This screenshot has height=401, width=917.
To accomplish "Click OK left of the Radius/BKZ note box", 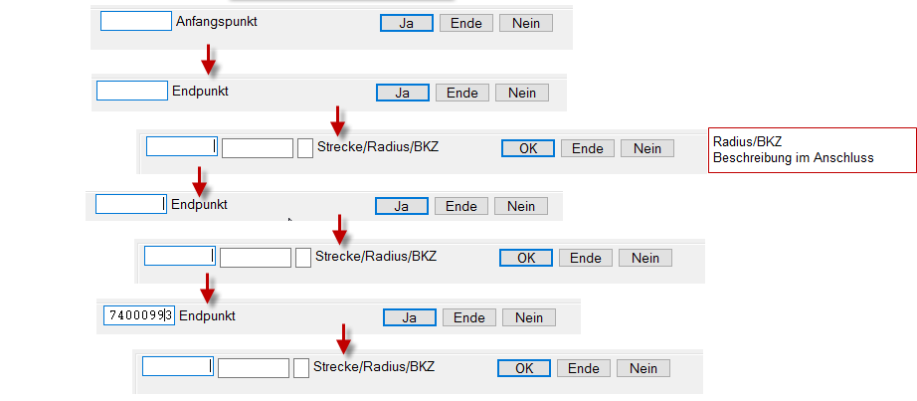I will pyautogui.click(x=528, y=148).
